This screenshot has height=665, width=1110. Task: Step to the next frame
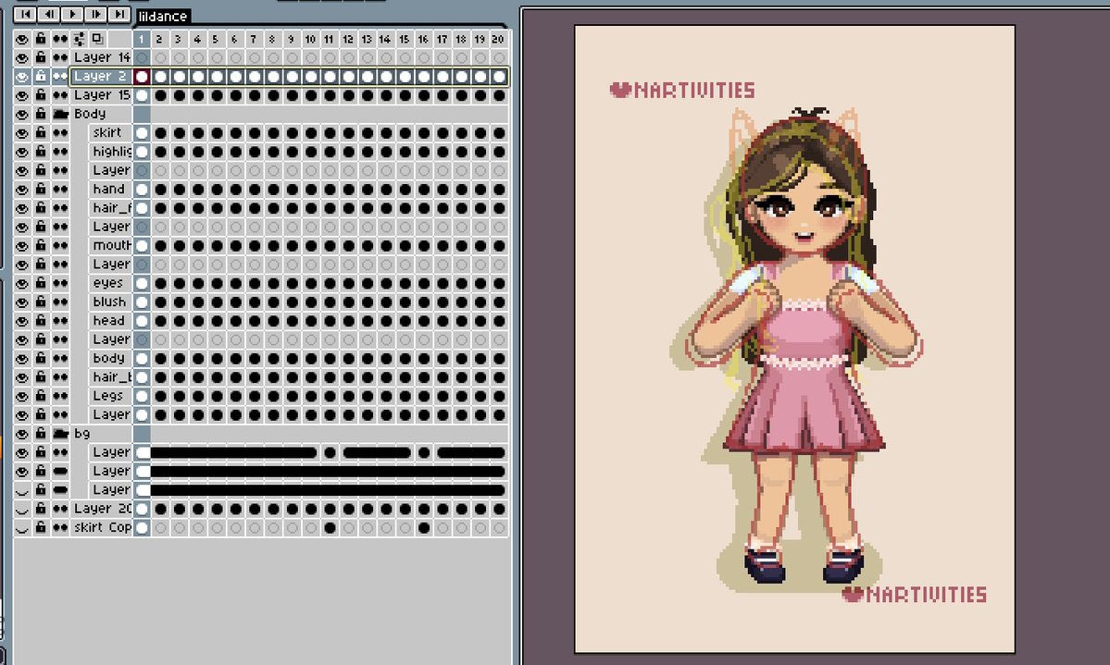pyautogui.click(x=96, y=14)
